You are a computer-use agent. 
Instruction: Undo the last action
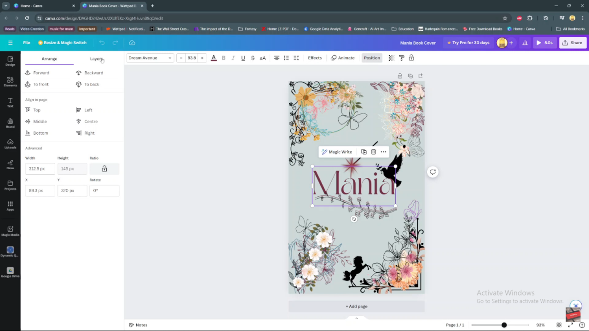tap(102, 43)
